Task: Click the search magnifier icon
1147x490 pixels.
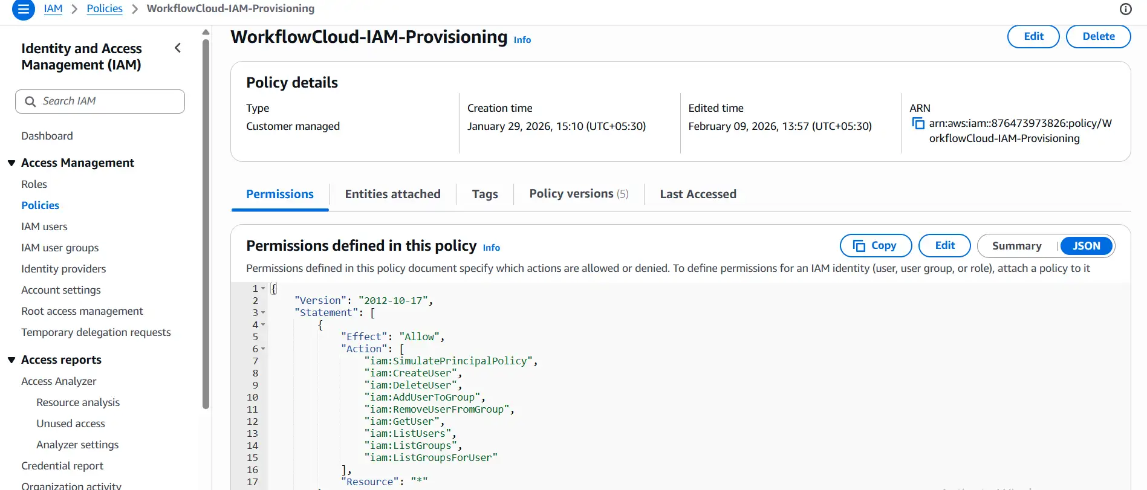Action: point(30,102)
